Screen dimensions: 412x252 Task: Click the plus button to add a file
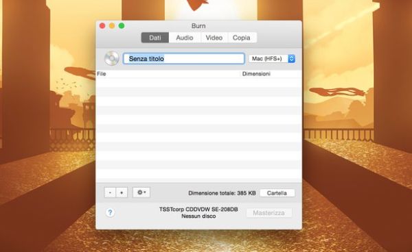[x=122, y=192]
